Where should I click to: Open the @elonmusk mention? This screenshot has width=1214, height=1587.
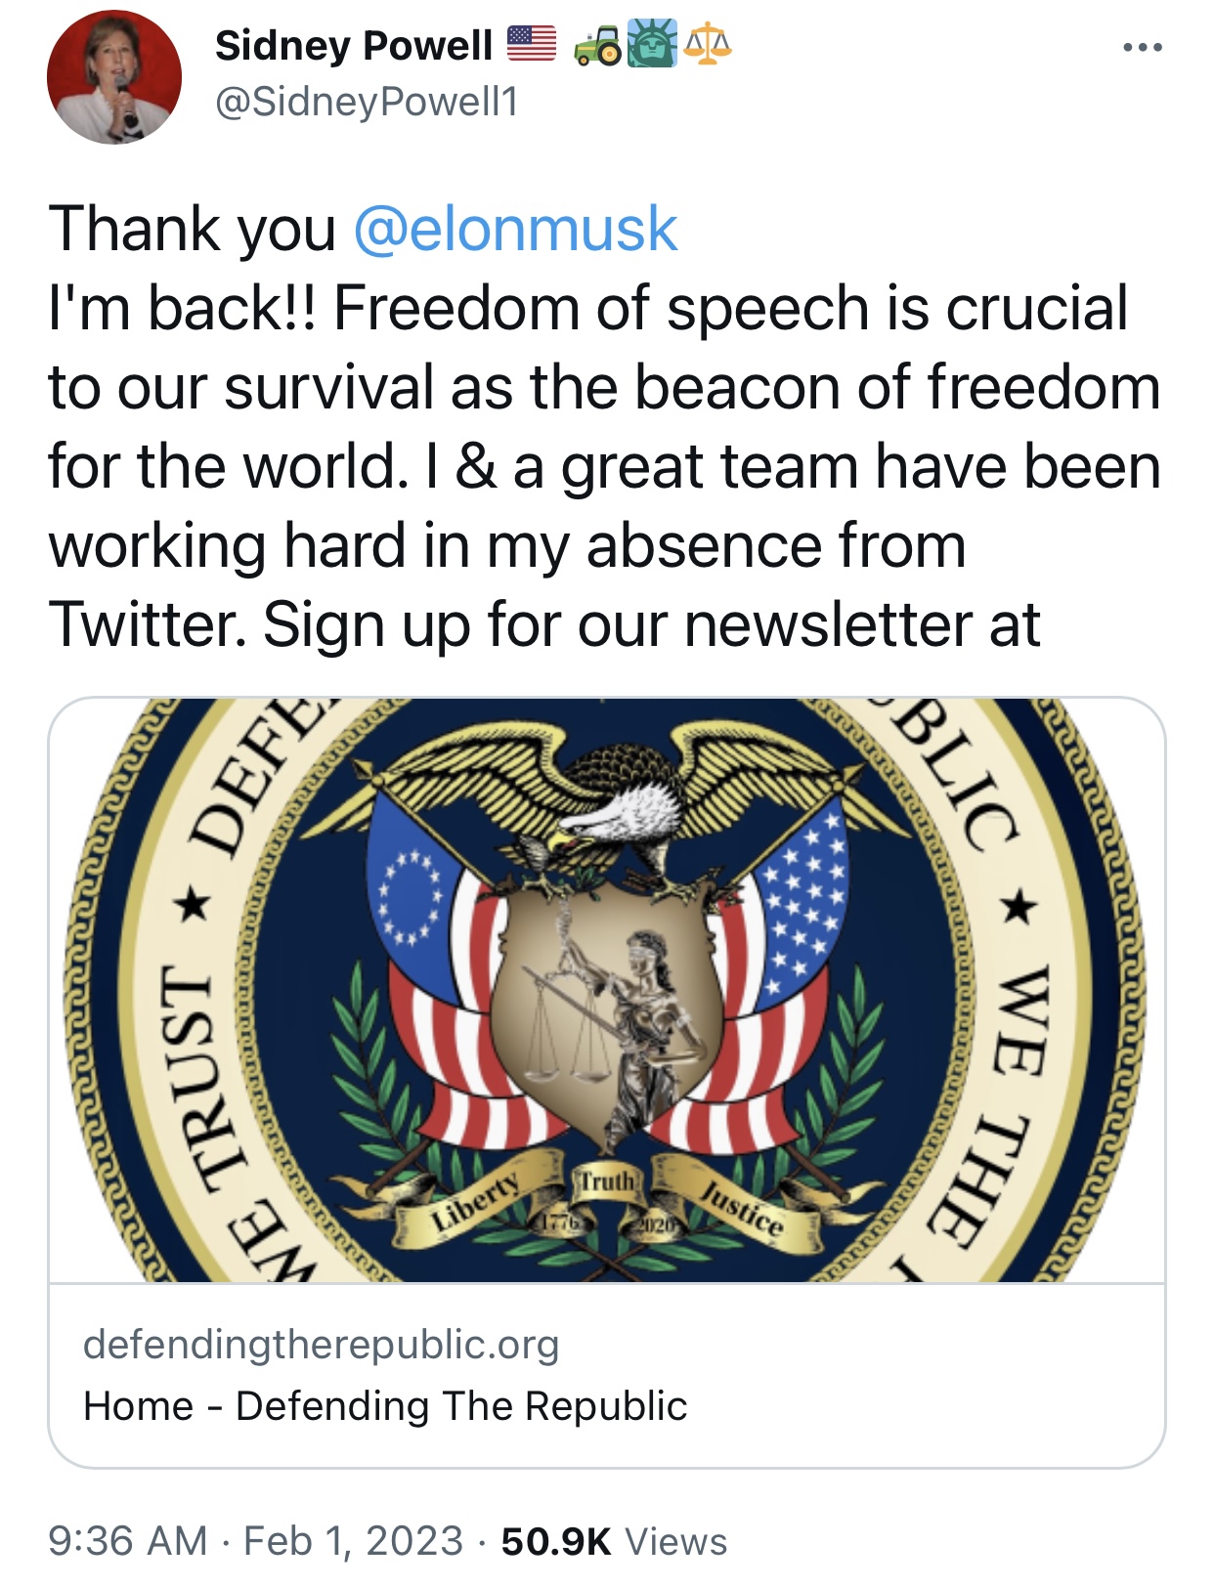point(515,230)
